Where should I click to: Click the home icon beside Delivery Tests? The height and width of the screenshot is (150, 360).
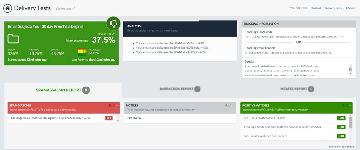pos(7,8)
